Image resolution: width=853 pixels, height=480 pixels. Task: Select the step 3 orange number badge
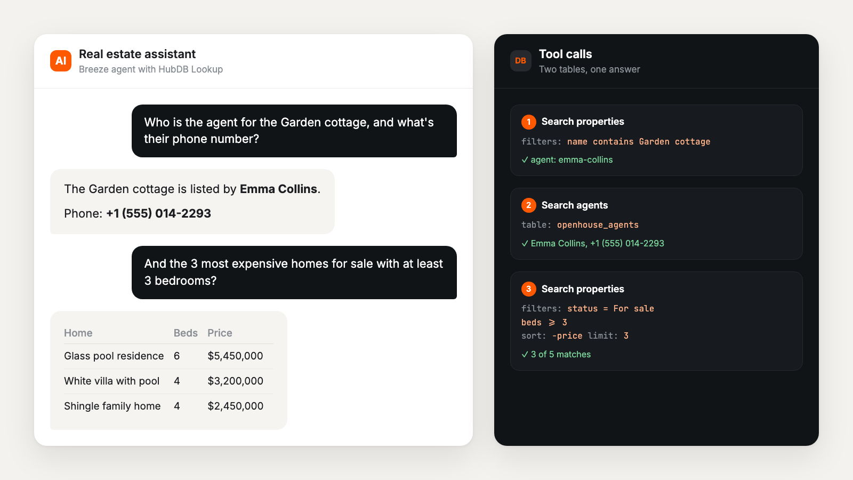click(528, 289)
